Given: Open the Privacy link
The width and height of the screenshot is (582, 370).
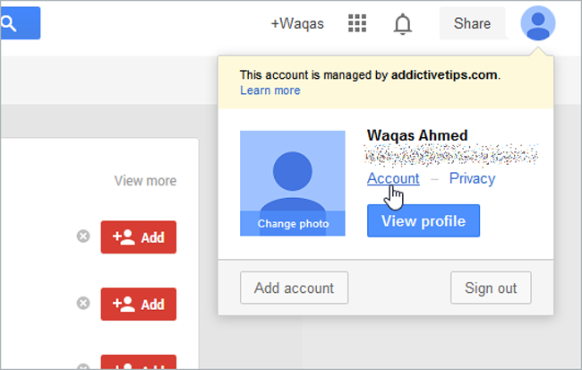Looking at the screenshot, I should 472,178.
